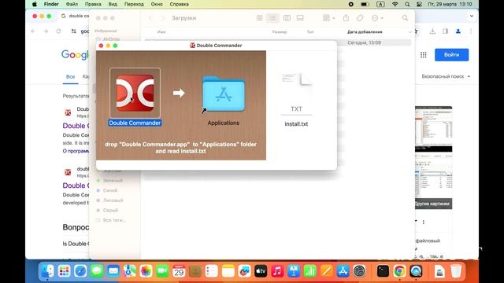Open the Finder group-by dropdown
The width and height of the screenshot is (504, 283).
pyautogui.click(x=328, y=18)
